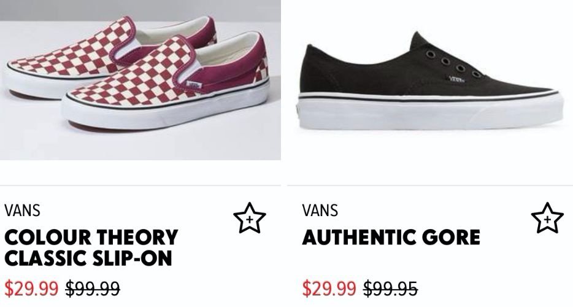This screenshot has width=573, height=307.
Task: Open the checkered slip-on product image
Action: (140, 80)
